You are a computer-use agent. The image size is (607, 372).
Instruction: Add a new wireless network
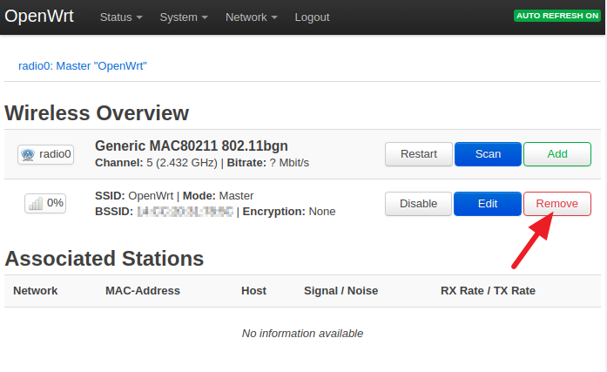[557, 154]
